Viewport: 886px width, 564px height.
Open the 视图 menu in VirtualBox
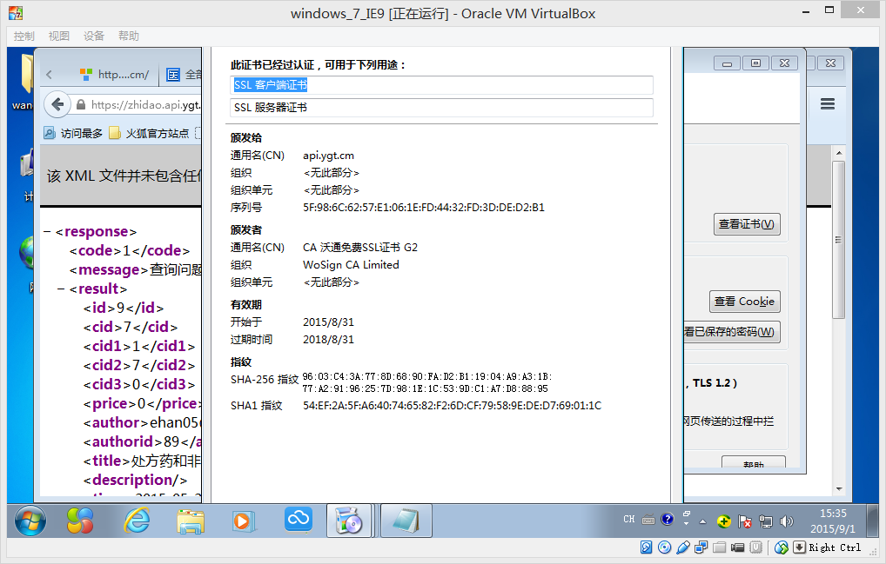coord(59,36)
